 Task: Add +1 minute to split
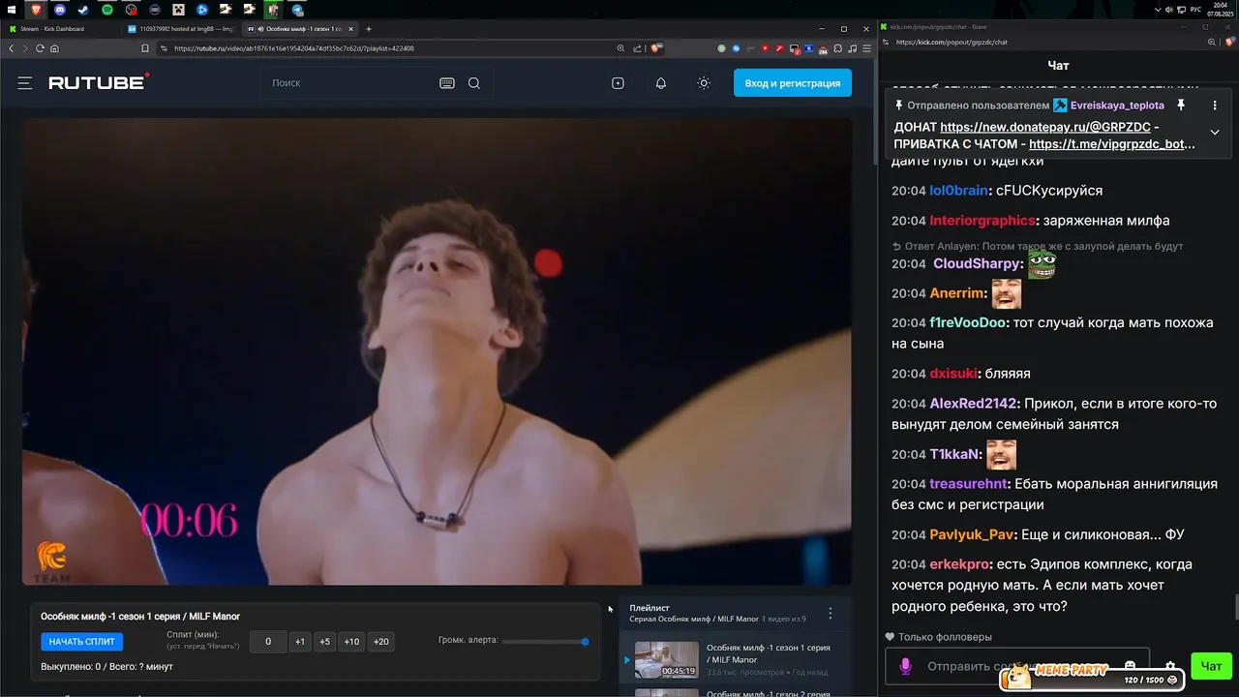[300, 642]
